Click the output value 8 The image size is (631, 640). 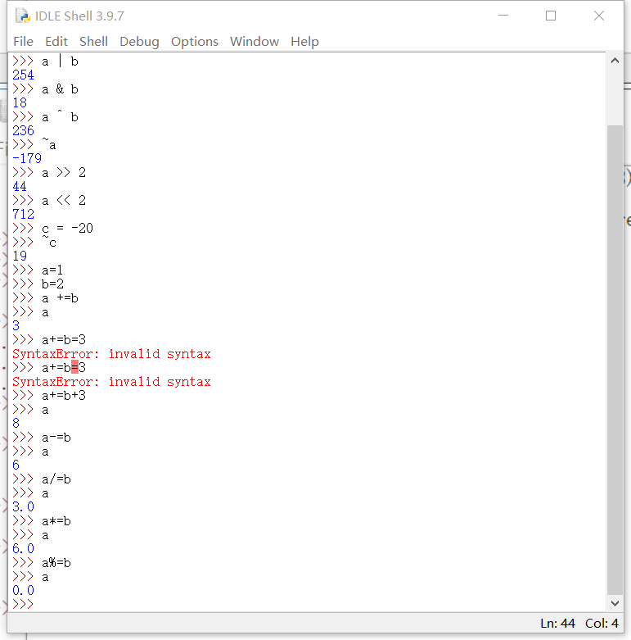pos(16,423)
